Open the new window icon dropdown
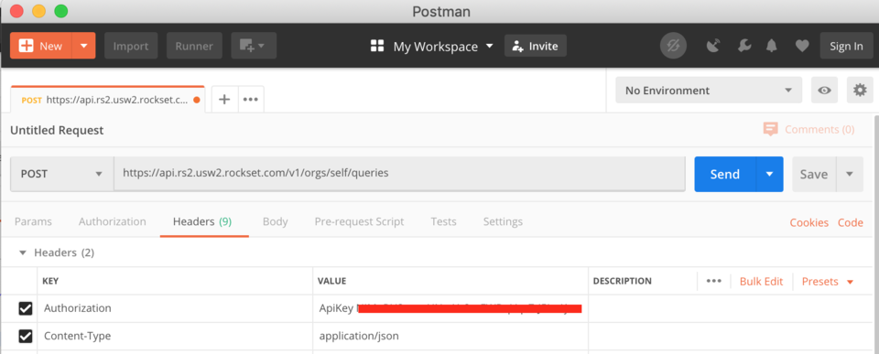This screenshot has width=879, height=354. pos(254,46)
